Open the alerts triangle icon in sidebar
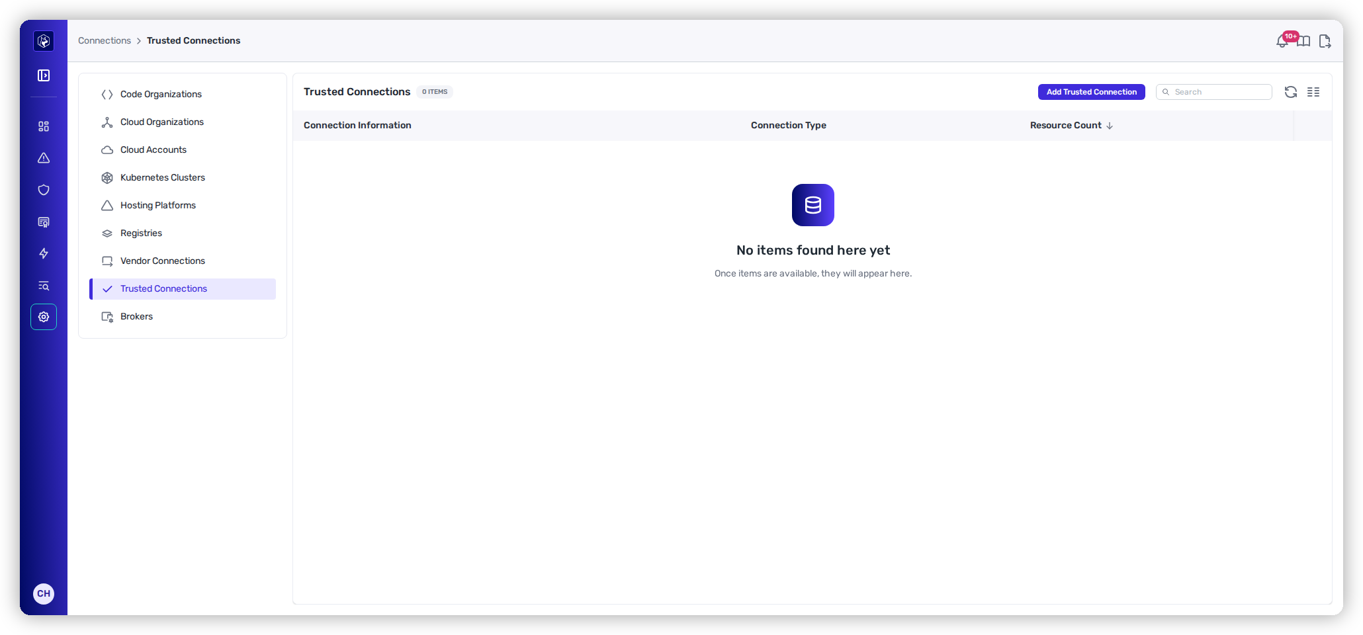1363x635 pixels. [x=44, y=158]
